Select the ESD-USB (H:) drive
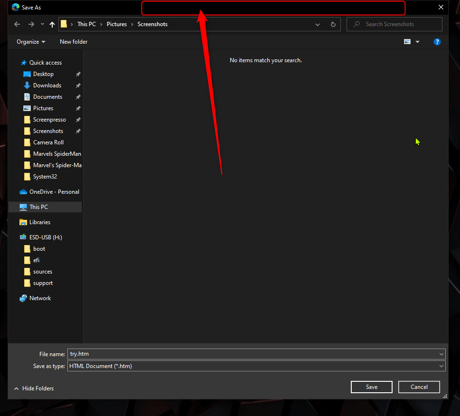The width and height of the screenshot is (460, 416). 46,237
